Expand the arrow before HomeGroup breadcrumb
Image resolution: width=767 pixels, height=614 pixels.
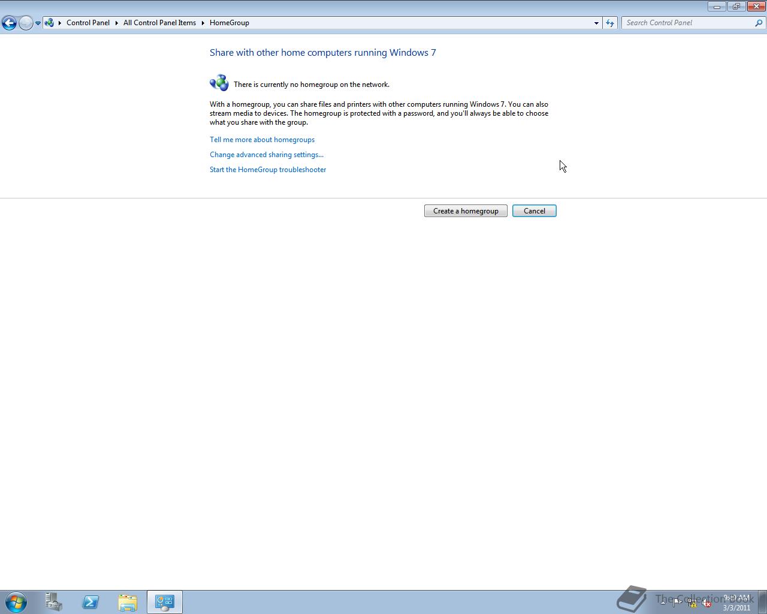[203, 23]
